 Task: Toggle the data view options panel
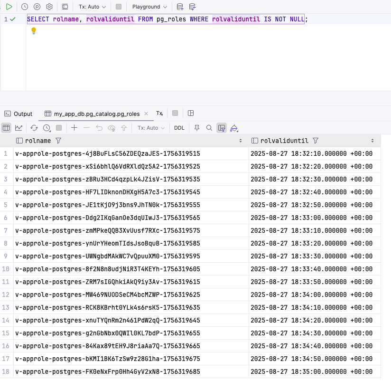[x=221, y=128]
